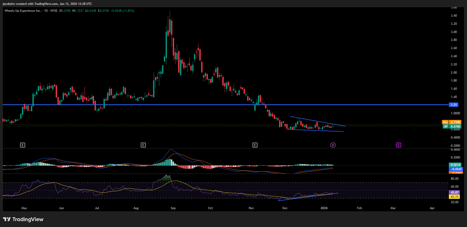Click the purple lightning event icon

[x=333, y=145]
